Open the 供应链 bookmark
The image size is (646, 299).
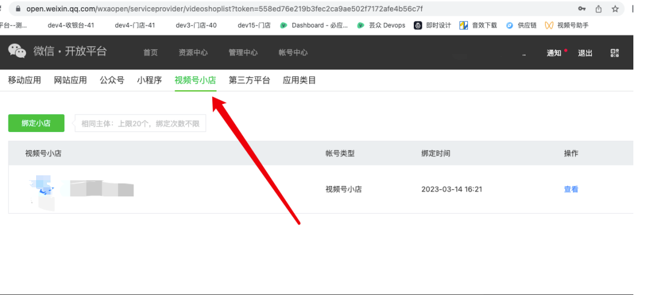pyautogui.click(x=521, y=25)
